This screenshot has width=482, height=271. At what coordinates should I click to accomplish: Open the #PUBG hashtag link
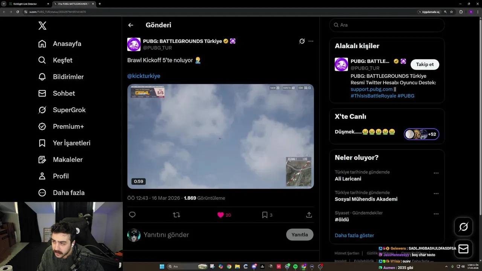[406, 96]
